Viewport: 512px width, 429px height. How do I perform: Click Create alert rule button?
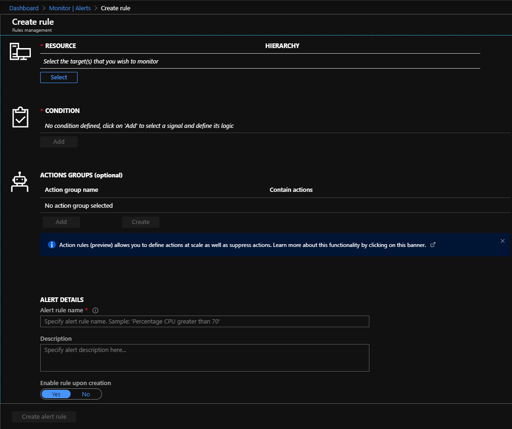pos(44,417)
